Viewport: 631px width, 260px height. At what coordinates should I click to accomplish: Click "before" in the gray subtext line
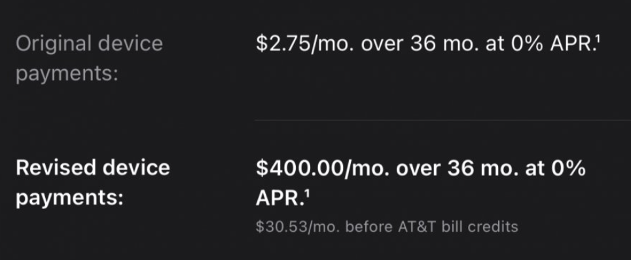369,227
